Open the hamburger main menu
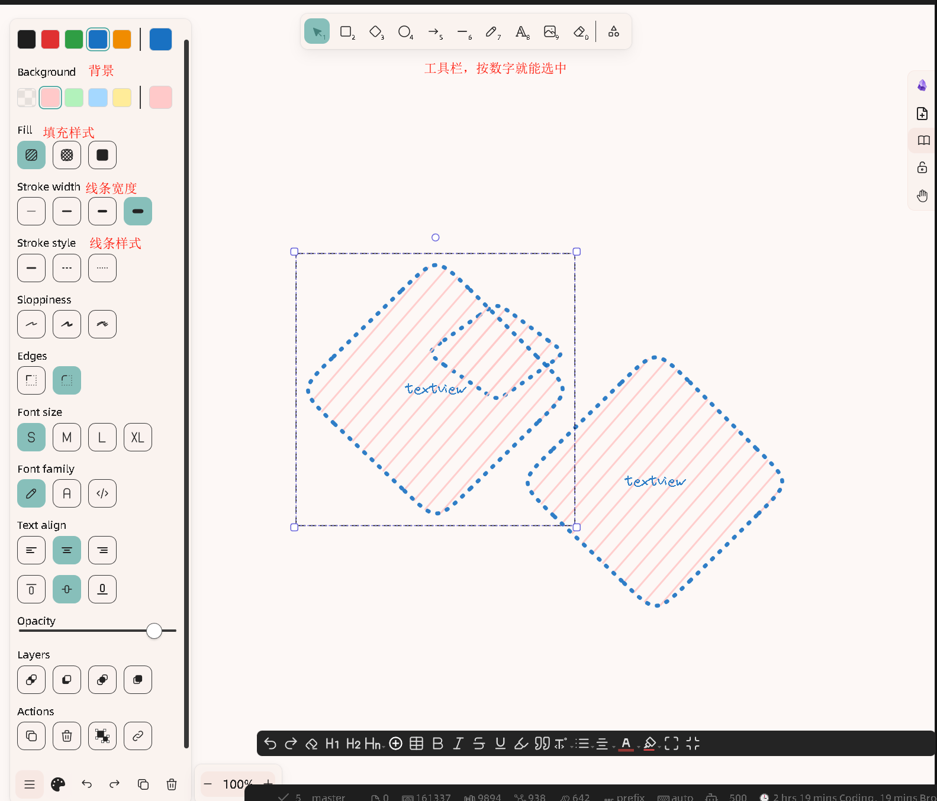 pyautogui.click(x=30, y=784)
